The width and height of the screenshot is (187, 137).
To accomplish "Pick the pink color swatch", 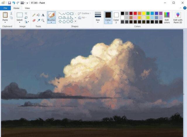I will coord(135,18).
